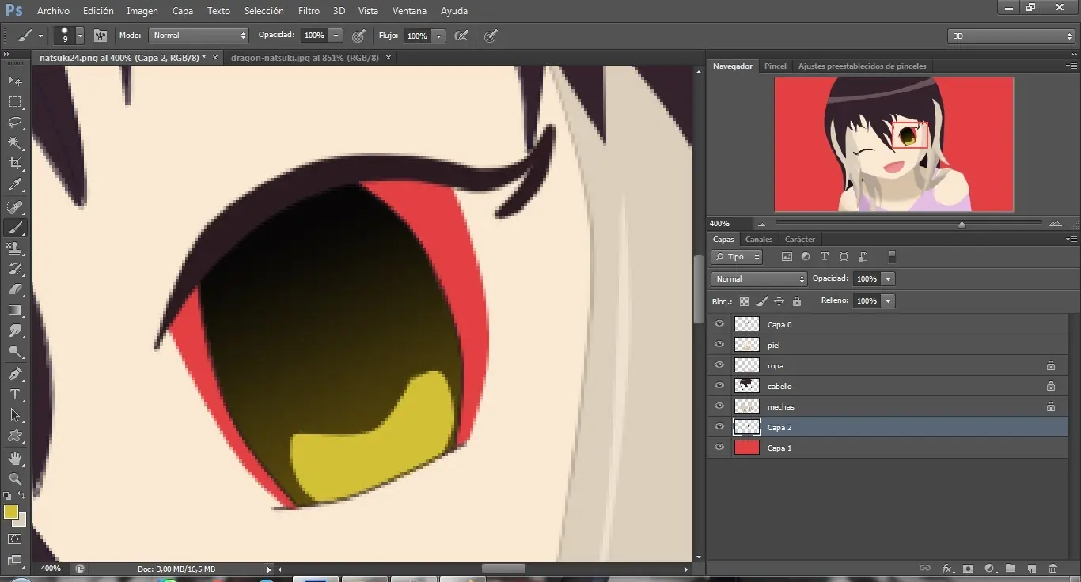Hide the Capa 0 layer
This screenshot has width=1081, height=582.
point(719,324)
